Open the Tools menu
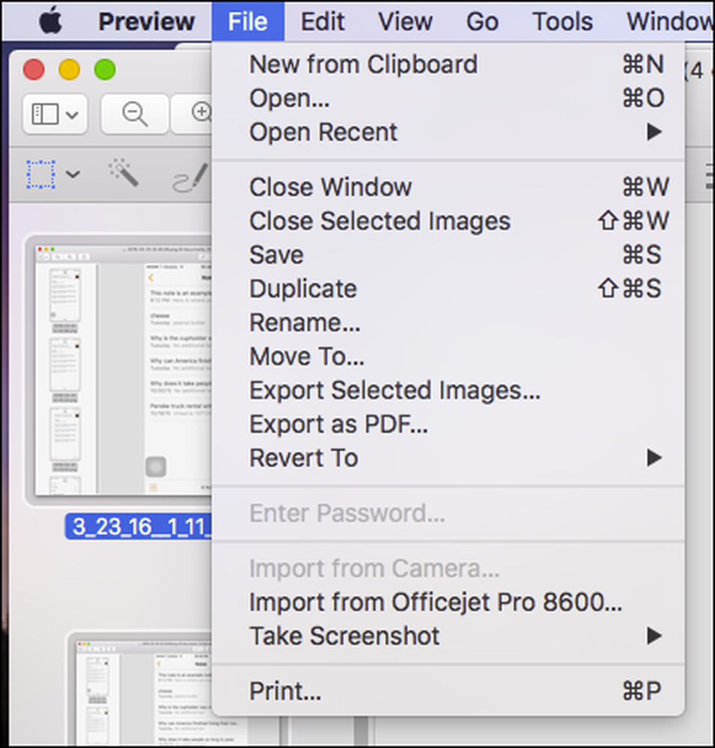This screenshot has width=715, height=748. click(562, 22)
